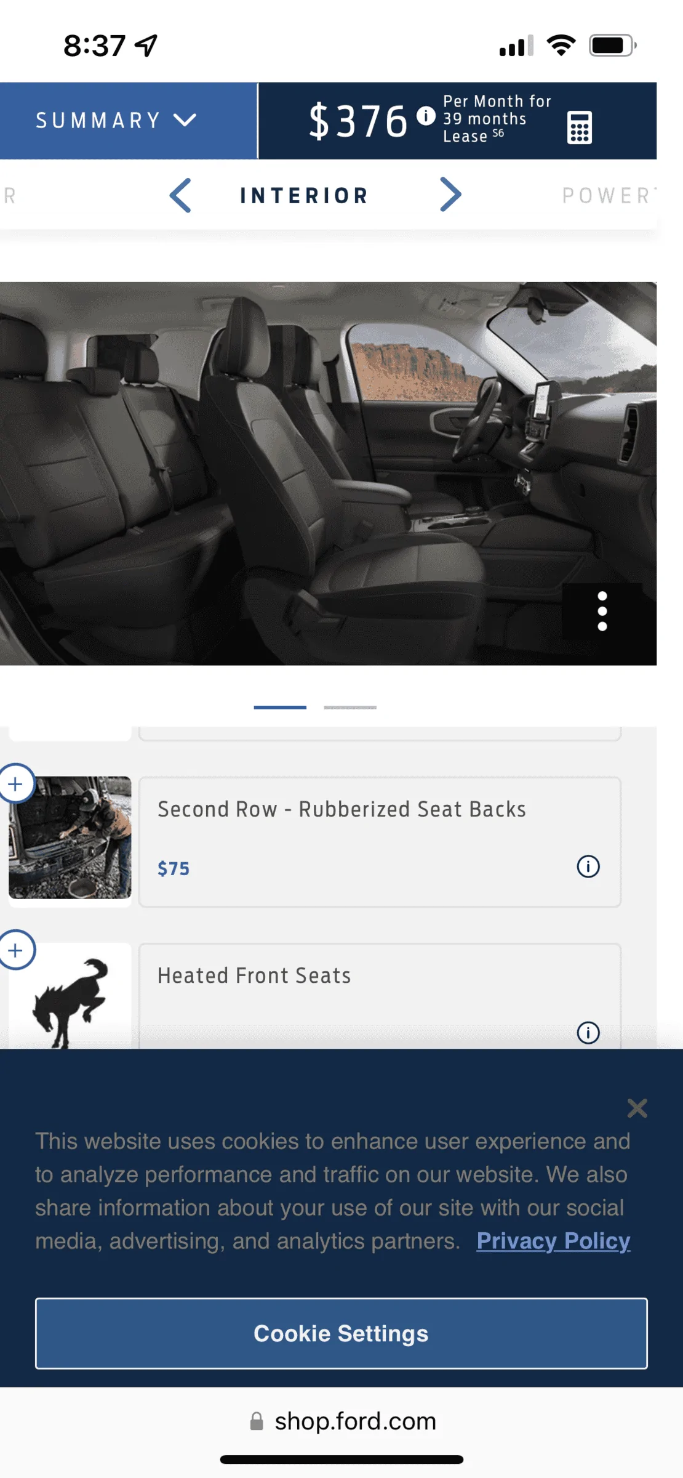Open the rubberized seat backs thumbnail

[70, 838]
